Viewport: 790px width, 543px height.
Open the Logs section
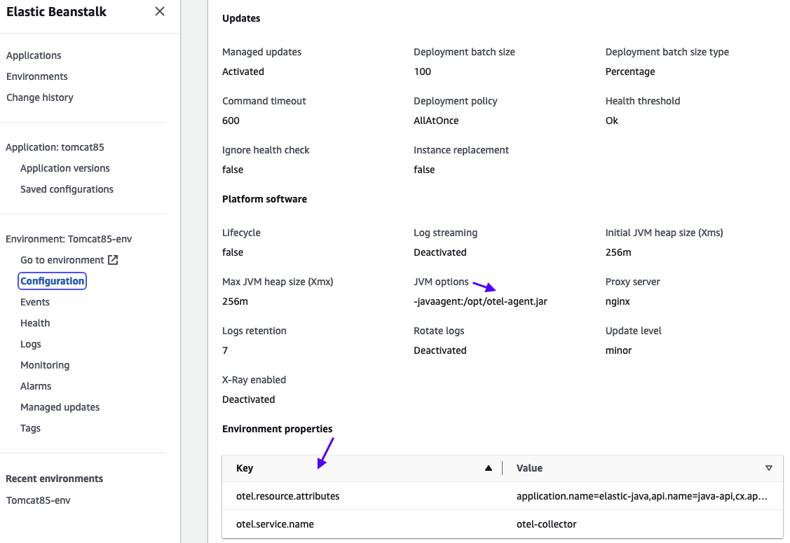pyautogui.click(x=31, y=344)
